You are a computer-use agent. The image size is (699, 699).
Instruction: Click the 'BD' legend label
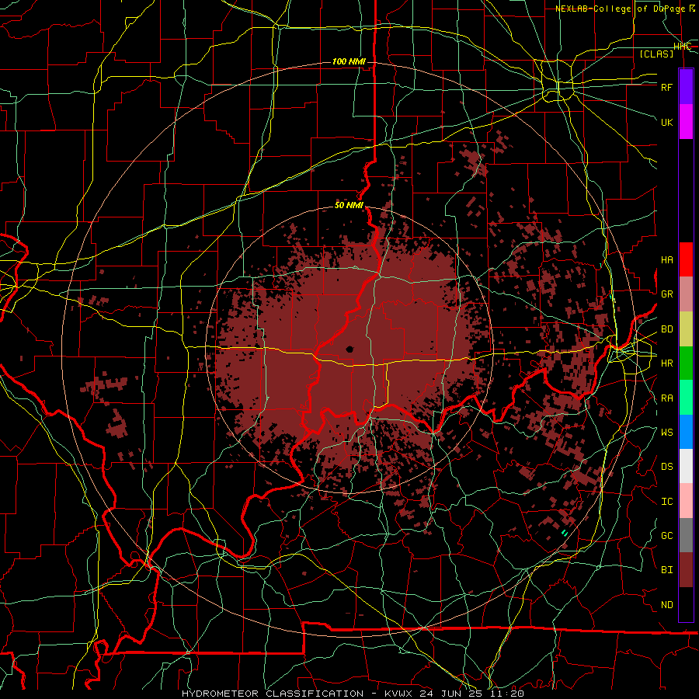coord(667,329)
